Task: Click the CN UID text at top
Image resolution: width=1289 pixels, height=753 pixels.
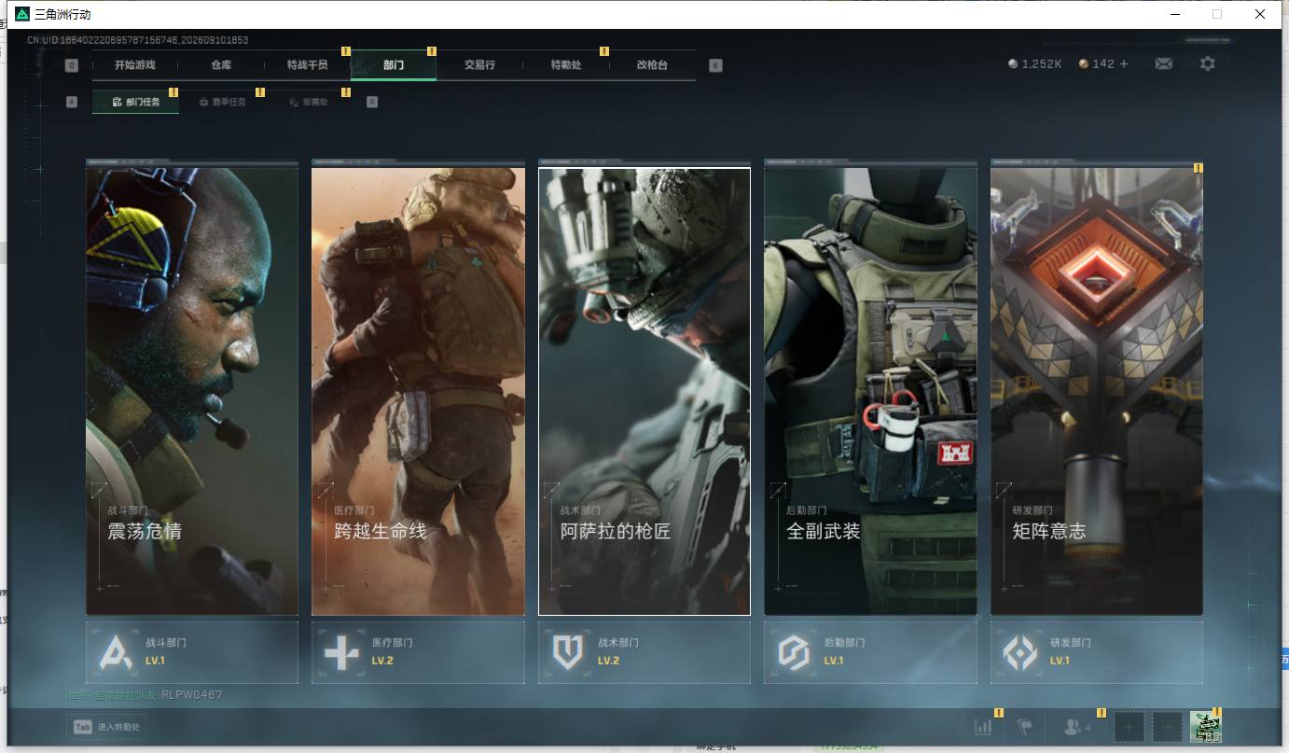Action: [x=138, y=40]
